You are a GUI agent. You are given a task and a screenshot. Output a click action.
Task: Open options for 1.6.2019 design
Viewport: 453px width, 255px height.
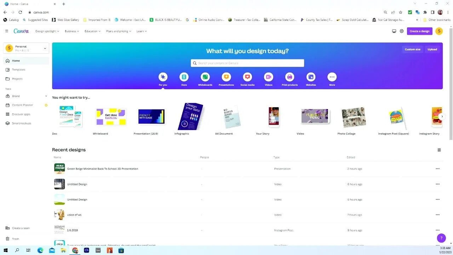coord(437,230)
